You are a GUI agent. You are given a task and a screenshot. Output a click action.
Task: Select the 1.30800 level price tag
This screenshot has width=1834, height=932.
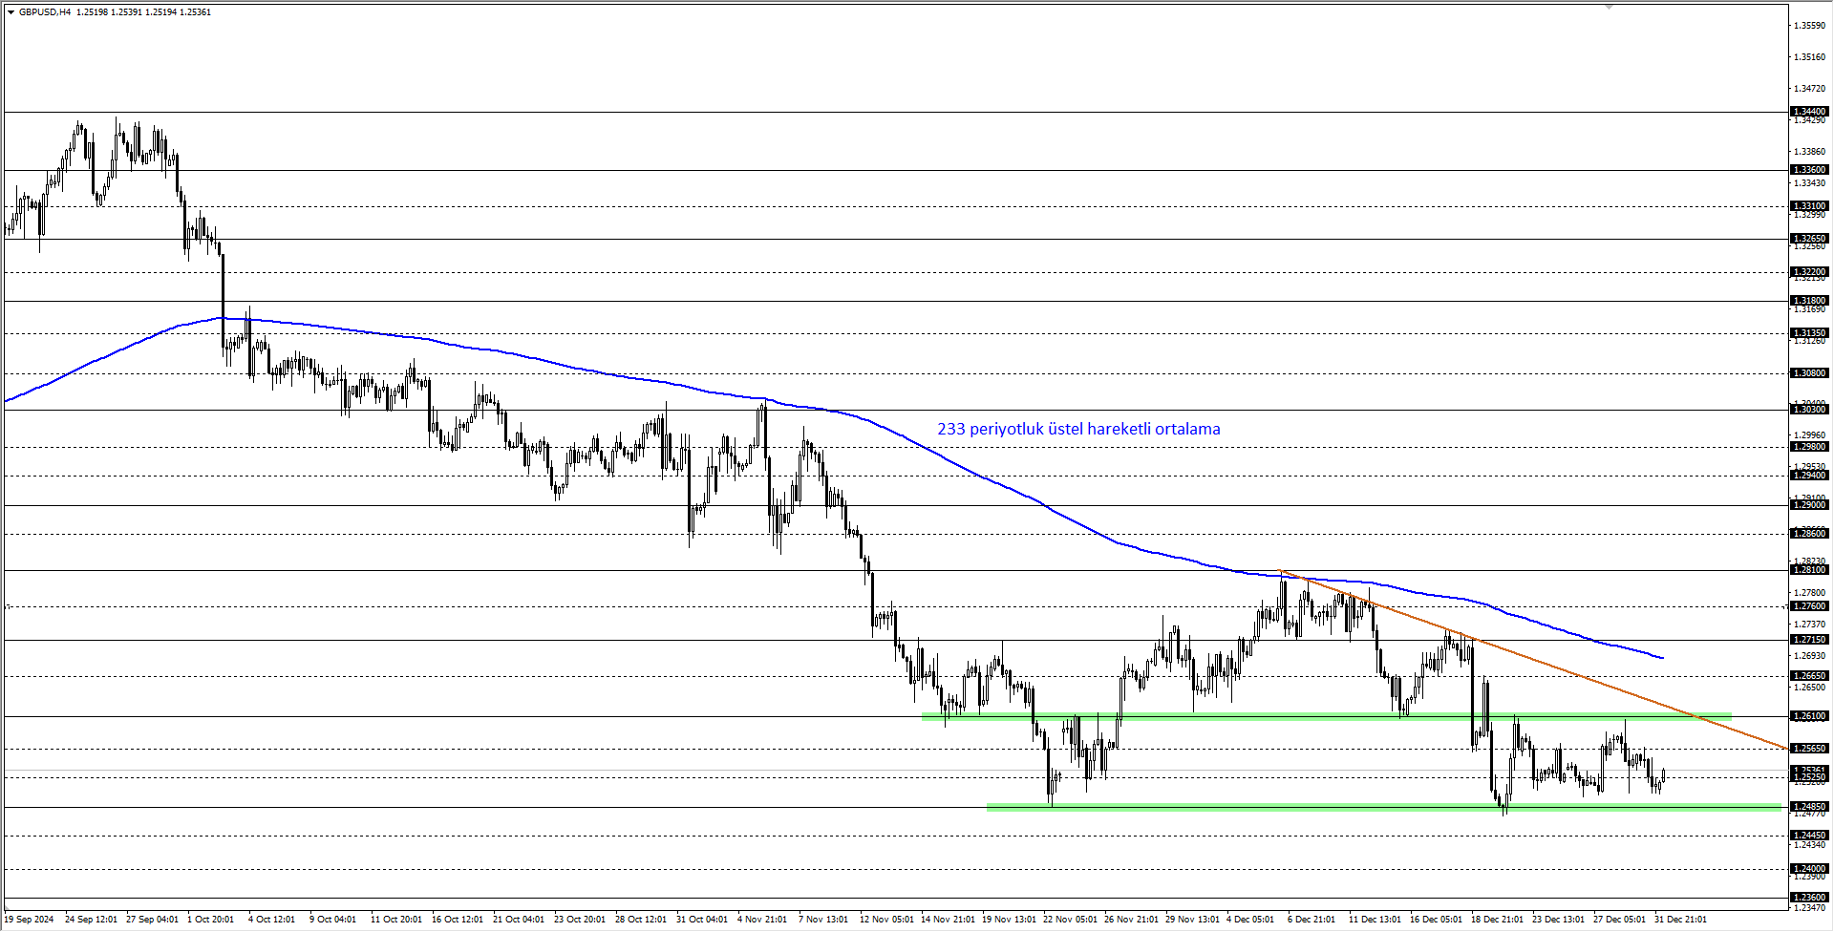[x=1809, y=373]
